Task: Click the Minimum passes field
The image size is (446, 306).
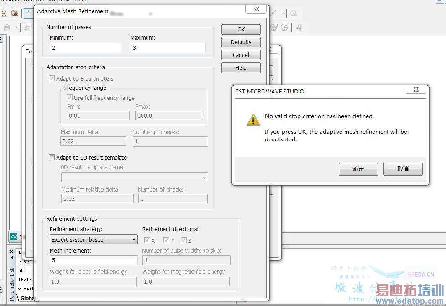Action: pyautogui.click(x=85, y=47)
